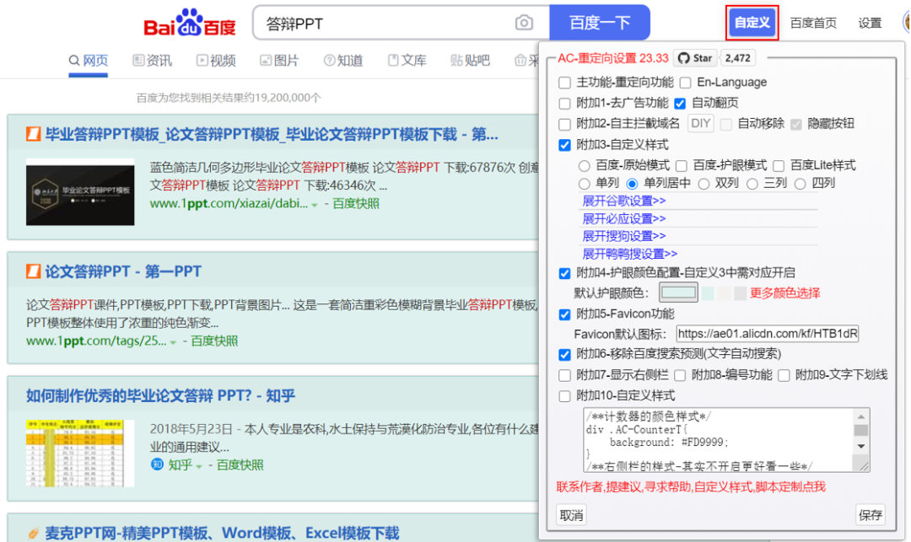Expand 展开必应设置 section
Image resolution: width=911 pixels, height=542 pixels.
pyautogui.click(x=623, y=218)
